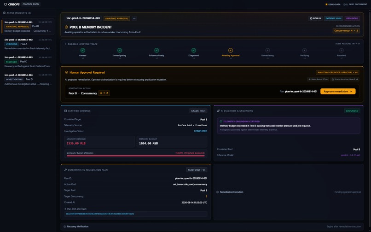This screenshot has width=371, height=232.
Task: Click the Memory Demand 1536.00 MiB card
Action: [99, 141]
